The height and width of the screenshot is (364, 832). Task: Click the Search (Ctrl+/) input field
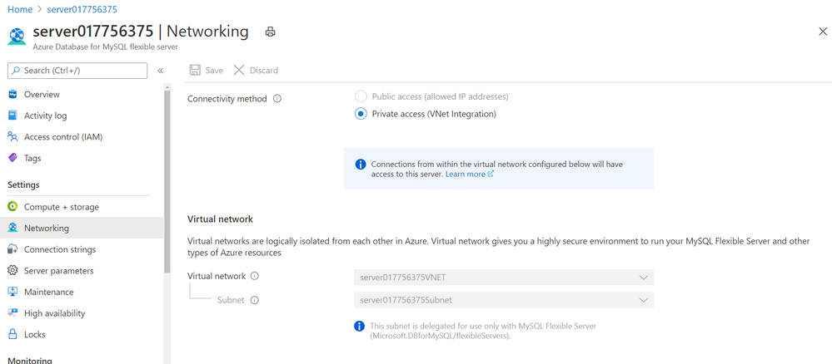tap(77, 71)
